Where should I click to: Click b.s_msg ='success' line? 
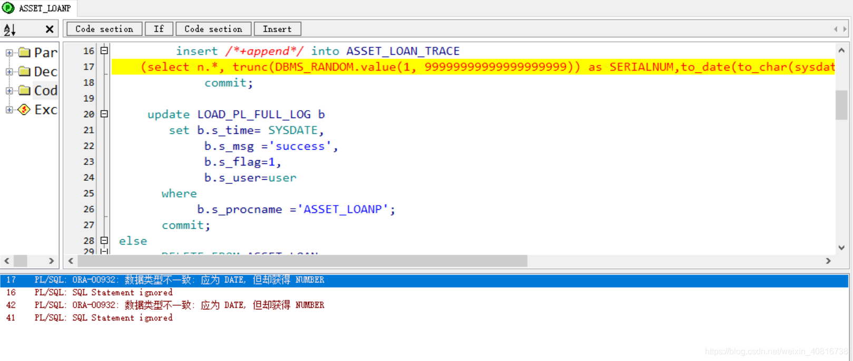click(271, 146)
